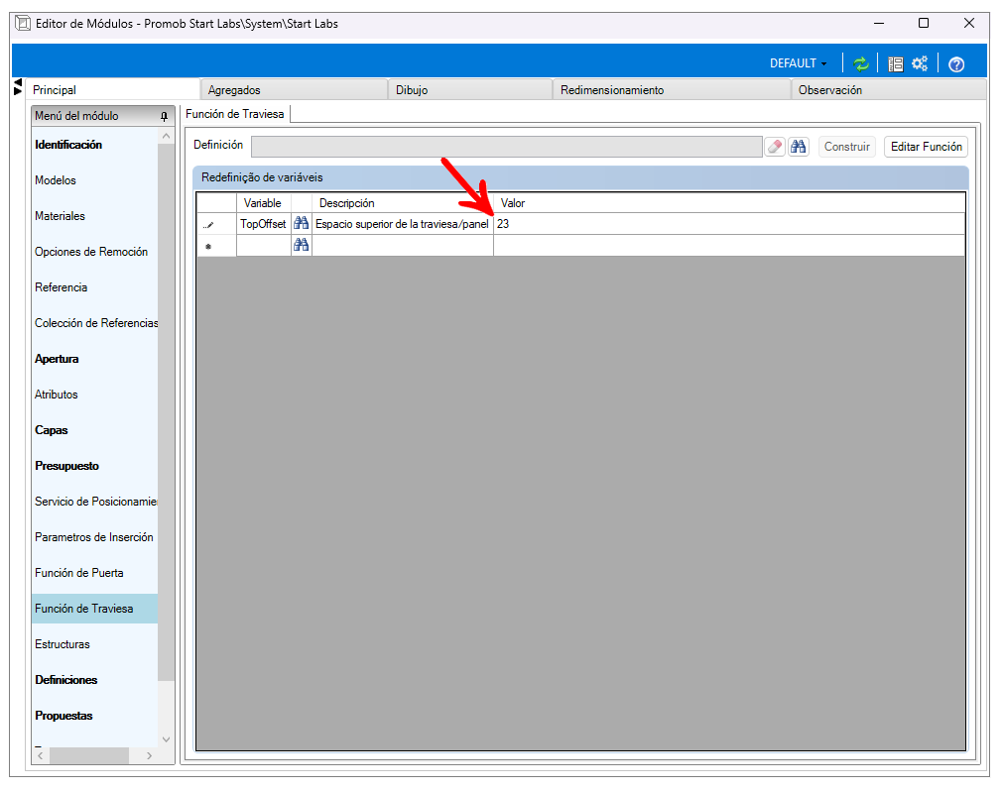Viewport: 1002px width, 791px height.
Task: Open Colección de Referencias item
Action: click(x=94, y=324)
